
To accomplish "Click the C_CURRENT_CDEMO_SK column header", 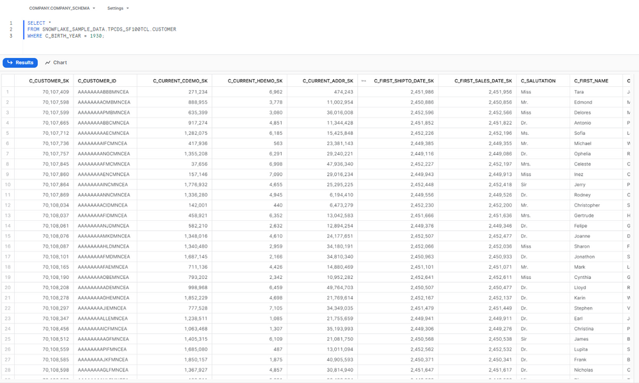I will [180, 81].
